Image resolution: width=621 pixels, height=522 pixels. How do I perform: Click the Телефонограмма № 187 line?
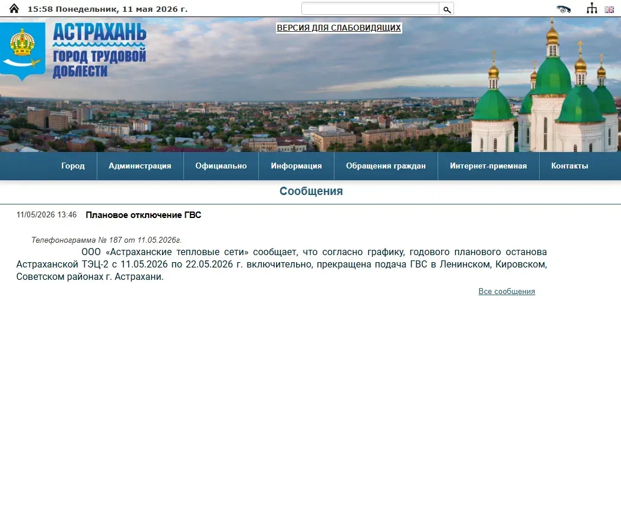tap(106, 240)
